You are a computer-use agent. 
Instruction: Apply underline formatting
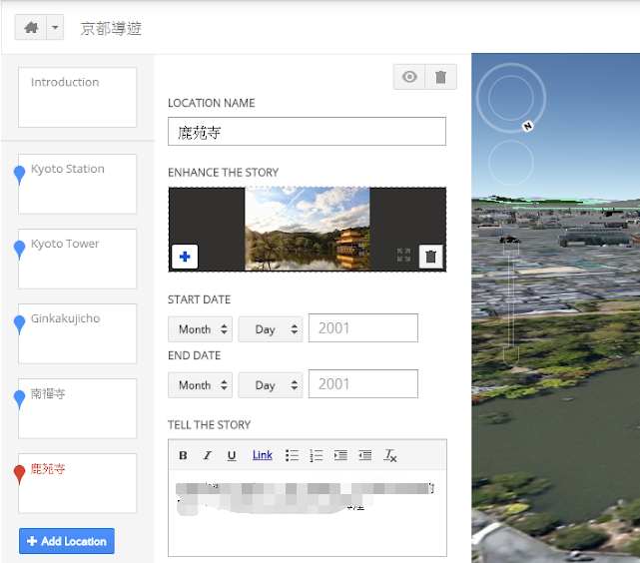click(232, 455)
